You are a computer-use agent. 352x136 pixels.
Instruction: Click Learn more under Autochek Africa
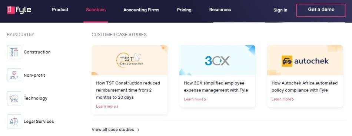tap(283, 100)
